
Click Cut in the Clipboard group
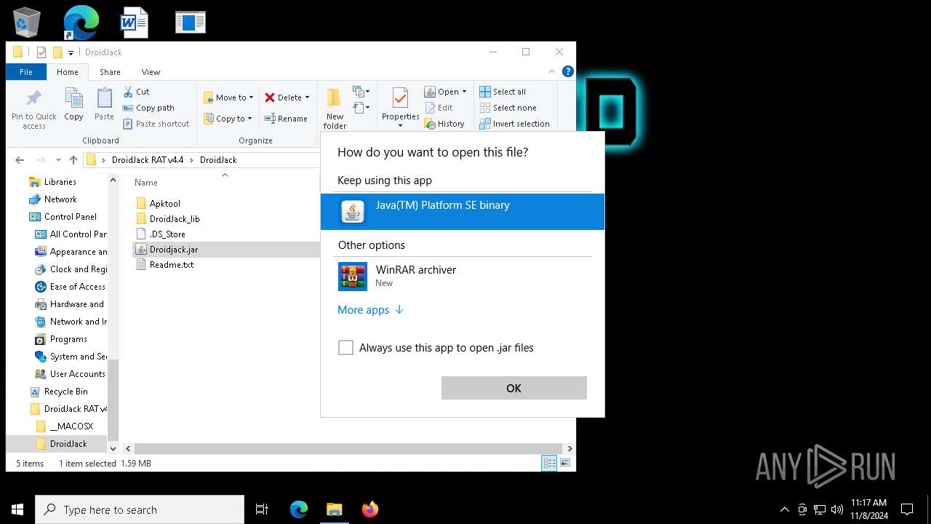tap(136, 92)
